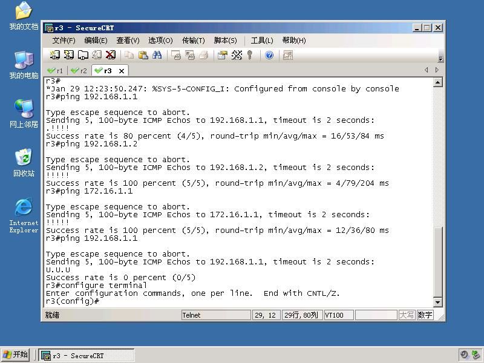Click 'Success rate is 80 percent' line
The image size is (484, 363).
click(215, 136)
